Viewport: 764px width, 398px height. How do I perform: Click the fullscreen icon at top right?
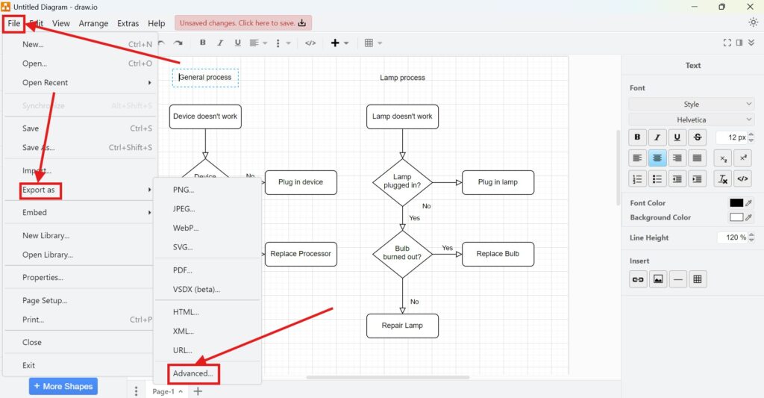(x=727, y=43)
